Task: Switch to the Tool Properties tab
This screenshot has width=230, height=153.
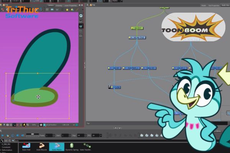Action: click(214, 5)
